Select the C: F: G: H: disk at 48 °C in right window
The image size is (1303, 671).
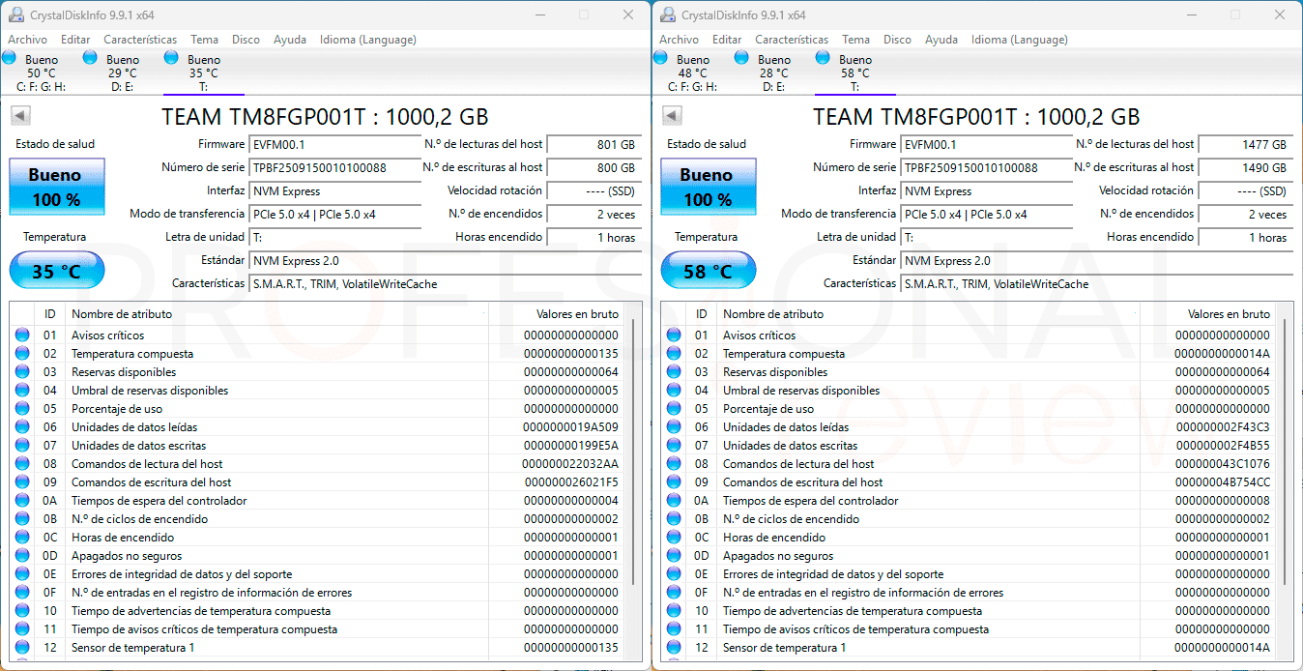[x=692, y=73]
